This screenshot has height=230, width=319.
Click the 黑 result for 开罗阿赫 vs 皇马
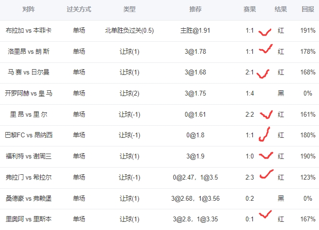281,93
